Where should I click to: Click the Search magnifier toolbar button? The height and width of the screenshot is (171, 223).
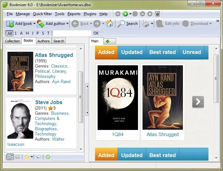128,24
